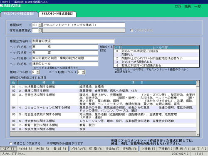Screen dimensions: 208x156
Task: Click the プレビュー F5 button
Action: (78, 149)
